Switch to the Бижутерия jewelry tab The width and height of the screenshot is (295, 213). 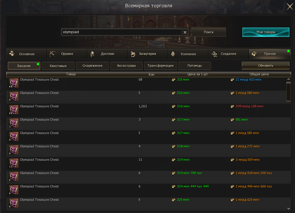point(147,54)
